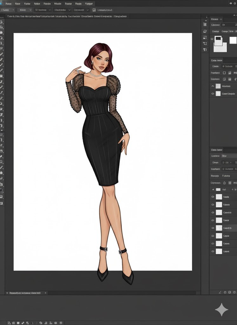Toggle the eye icon on the Lateek layer

[213, 251]
